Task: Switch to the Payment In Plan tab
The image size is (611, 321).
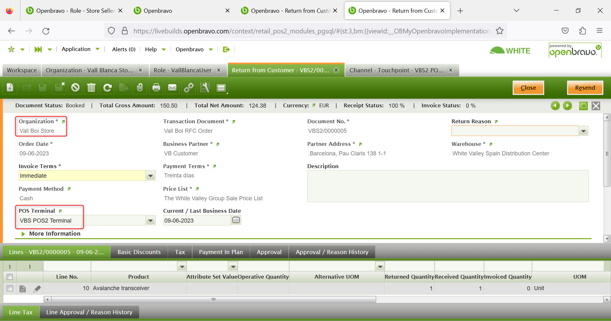Action: pos(221,252)
